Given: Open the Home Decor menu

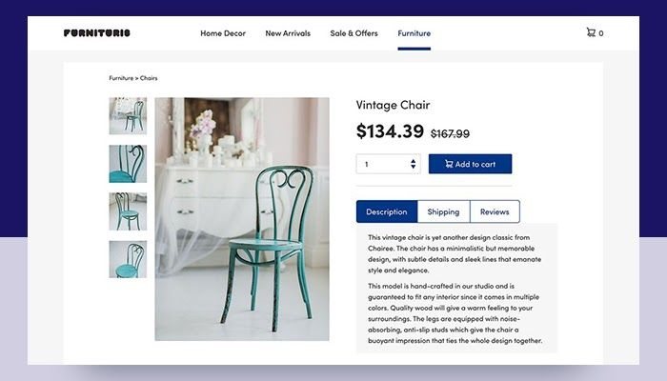Looking at the screenshot, I should [x=223, y=33].
